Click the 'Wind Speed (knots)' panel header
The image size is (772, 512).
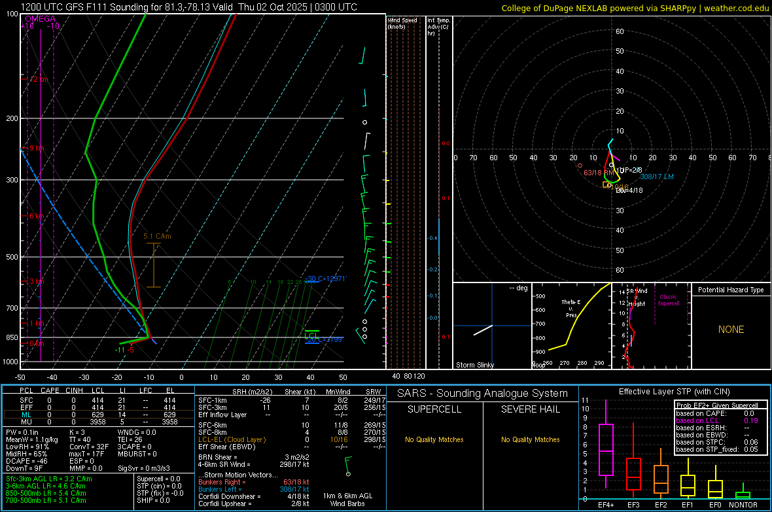pyautogui.click(x=402, y=23)
